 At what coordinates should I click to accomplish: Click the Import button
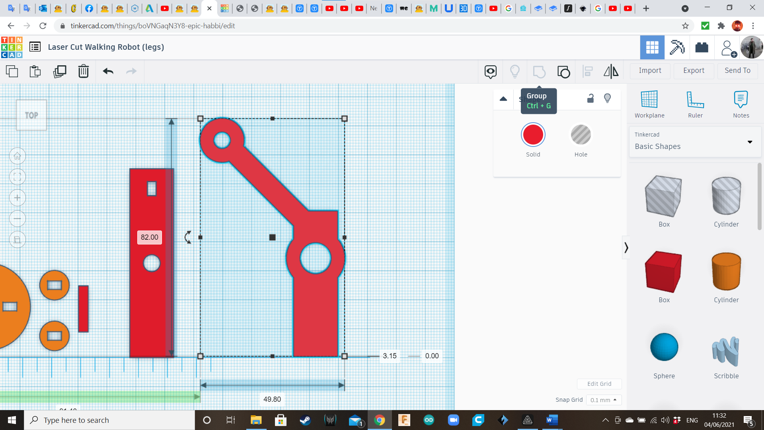click(650, 70)
